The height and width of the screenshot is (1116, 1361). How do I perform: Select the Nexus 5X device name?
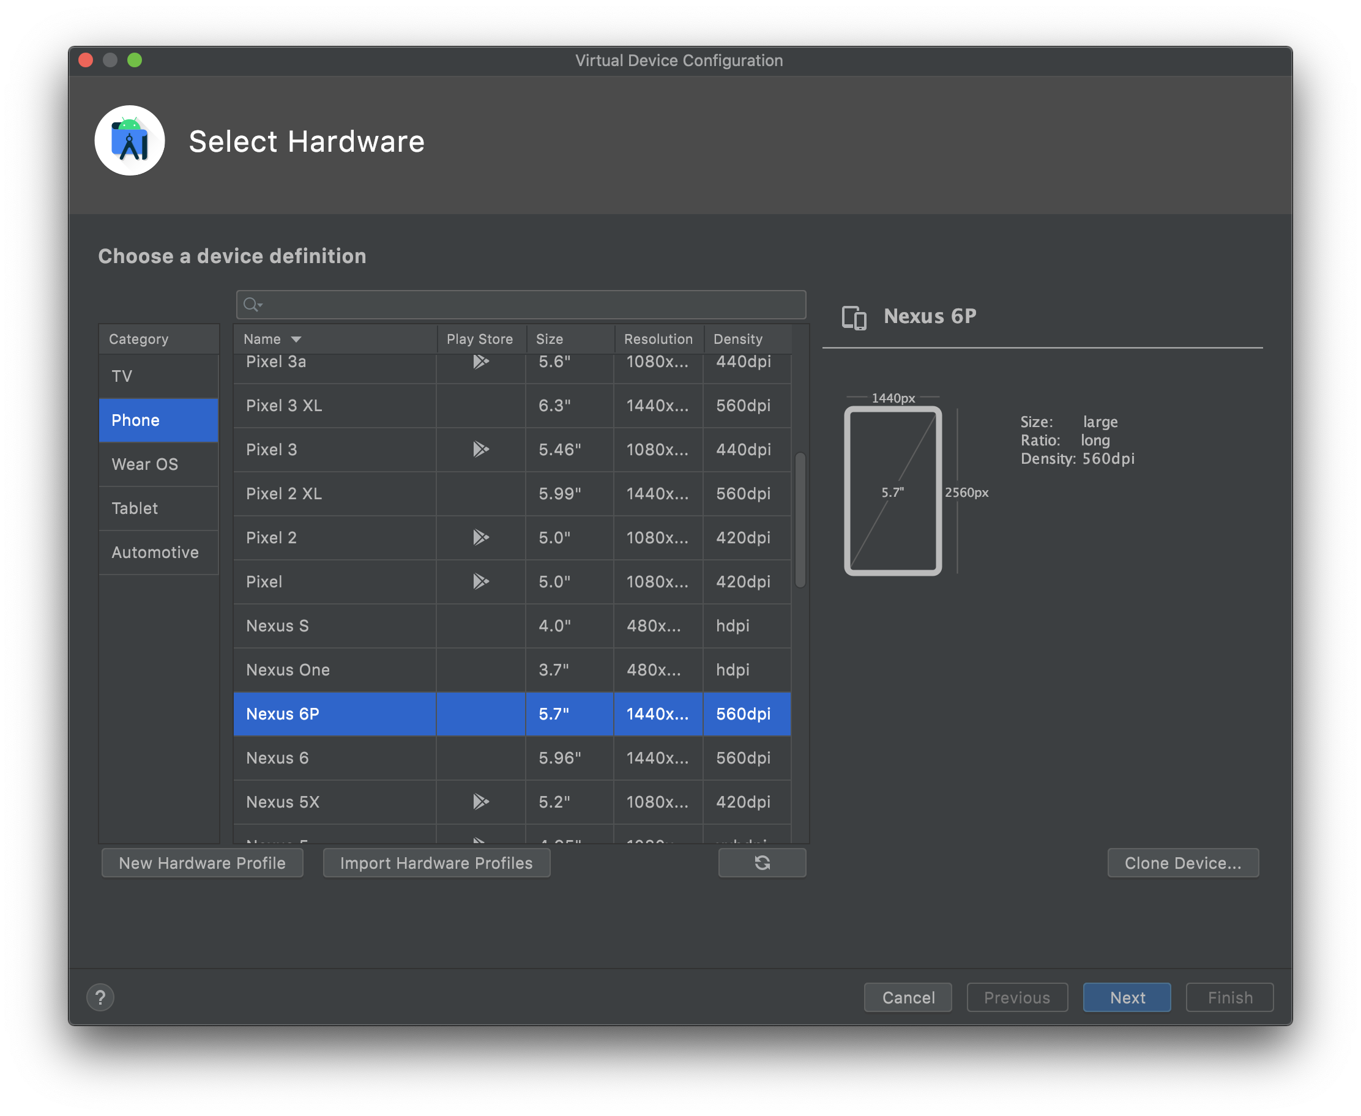(x=283, y=802)
